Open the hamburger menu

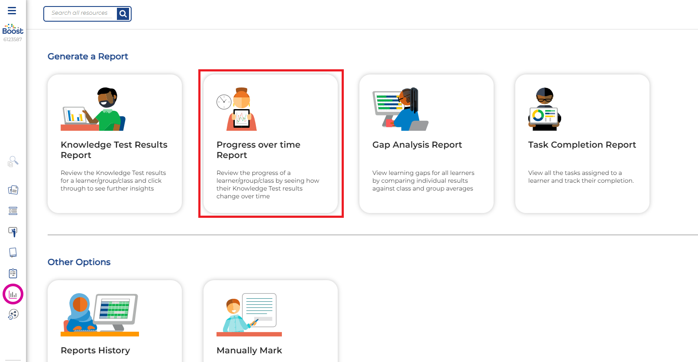coord(12,10)
